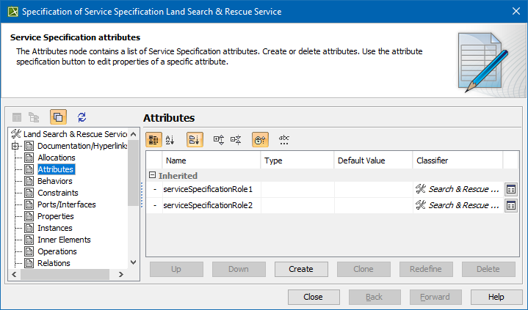Toggle the highlighted tree view mode button
Screen dimensions: 528x310
point(58,117)
